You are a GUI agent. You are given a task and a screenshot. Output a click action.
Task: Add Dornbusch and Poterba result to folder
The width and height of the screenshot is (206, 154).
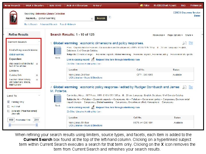[x=191, y=87]
